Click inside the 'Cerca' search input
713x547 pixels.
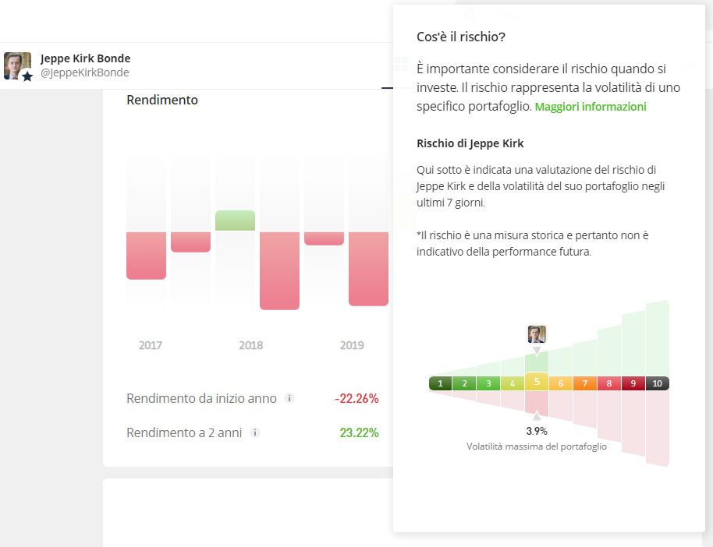(507, 14)
